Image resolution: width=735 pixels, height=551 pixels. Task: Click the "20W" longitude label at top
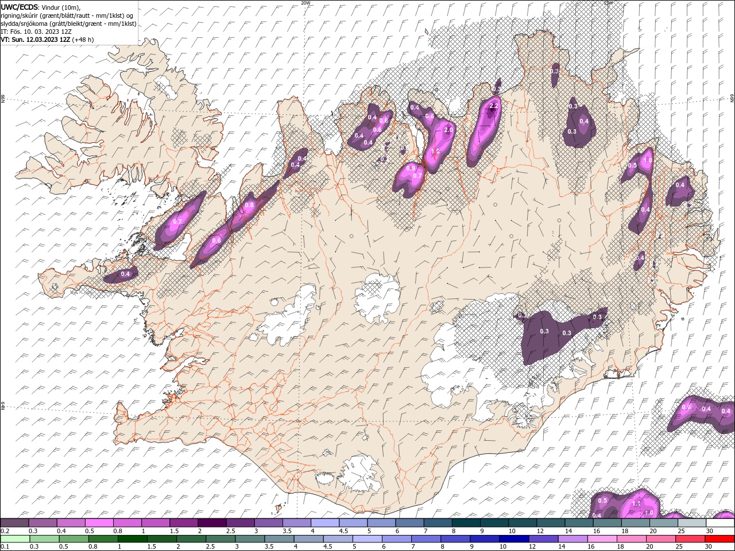coord(305,2)
